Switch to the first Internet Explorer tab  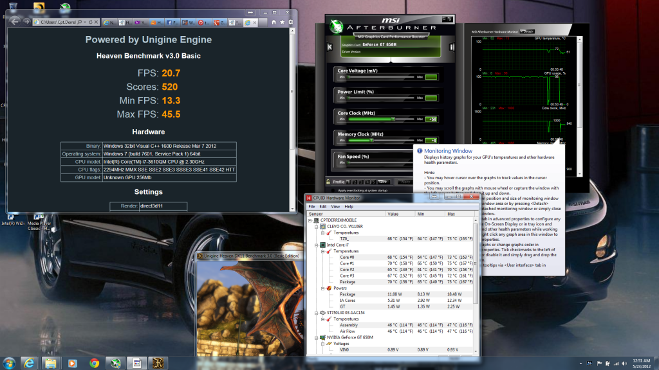click(x=109, y=22)
